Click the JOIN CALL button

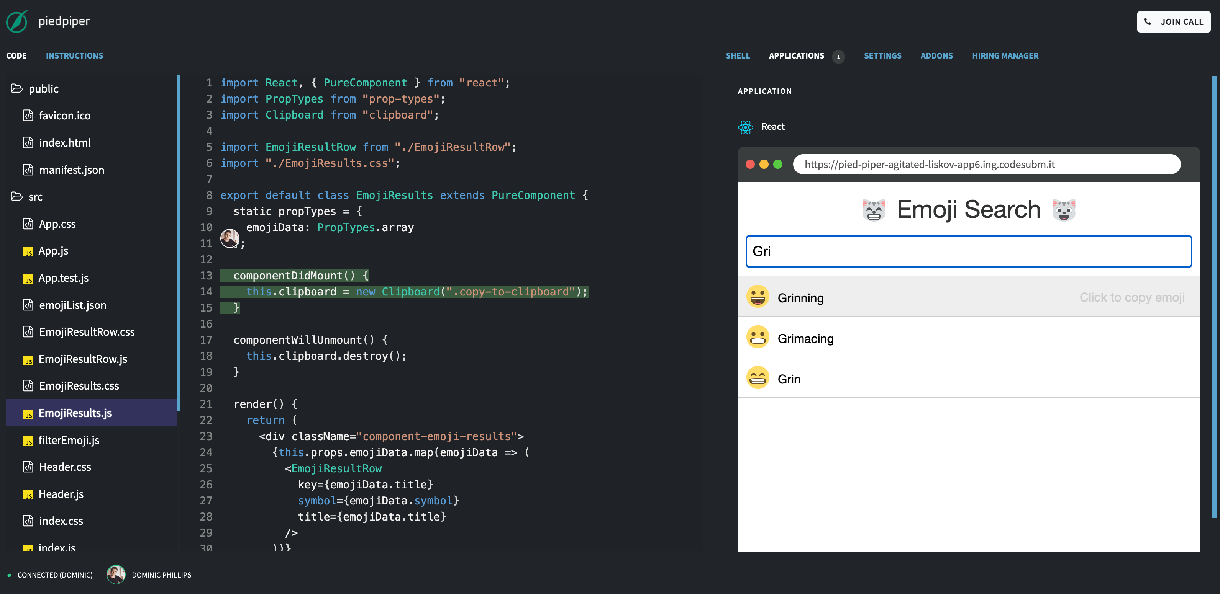point(1174,22)
